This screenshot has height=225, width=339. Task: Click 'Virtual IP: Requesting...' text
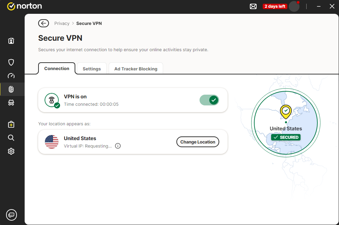(88, 146)
